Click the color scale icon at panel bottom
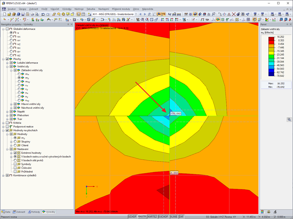This screenshot has height=219, width=293. tap(263, 212)
